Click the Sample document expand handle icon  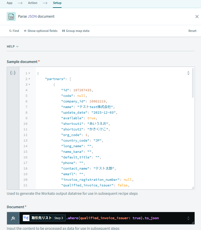(188, 73)
